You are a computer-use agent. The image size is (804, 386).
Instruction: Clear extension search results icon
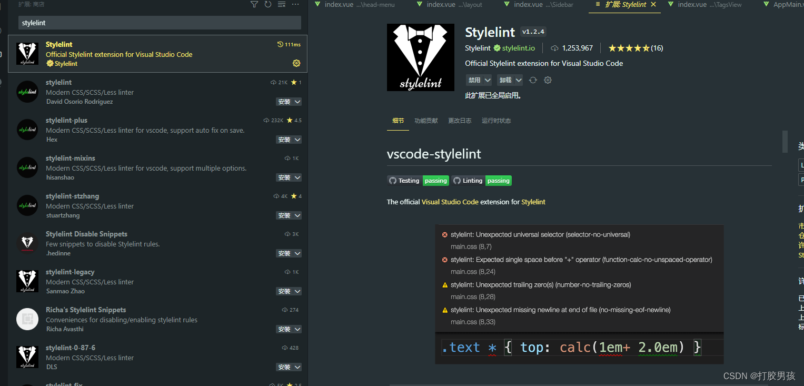(282, 4)
